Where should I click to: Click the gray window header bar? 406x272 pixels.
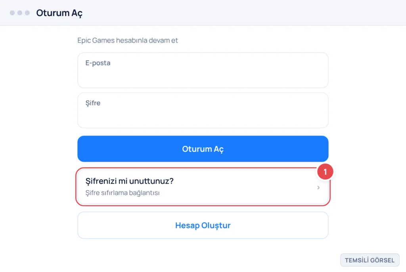point(203,13)
